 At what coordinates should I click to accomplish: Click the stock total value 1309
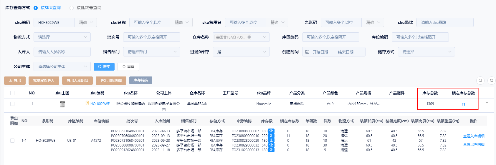point(430,104)
